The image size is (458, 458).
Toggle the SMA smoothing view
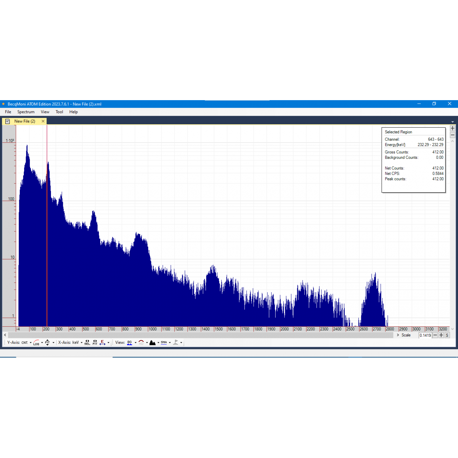(164, 343)
